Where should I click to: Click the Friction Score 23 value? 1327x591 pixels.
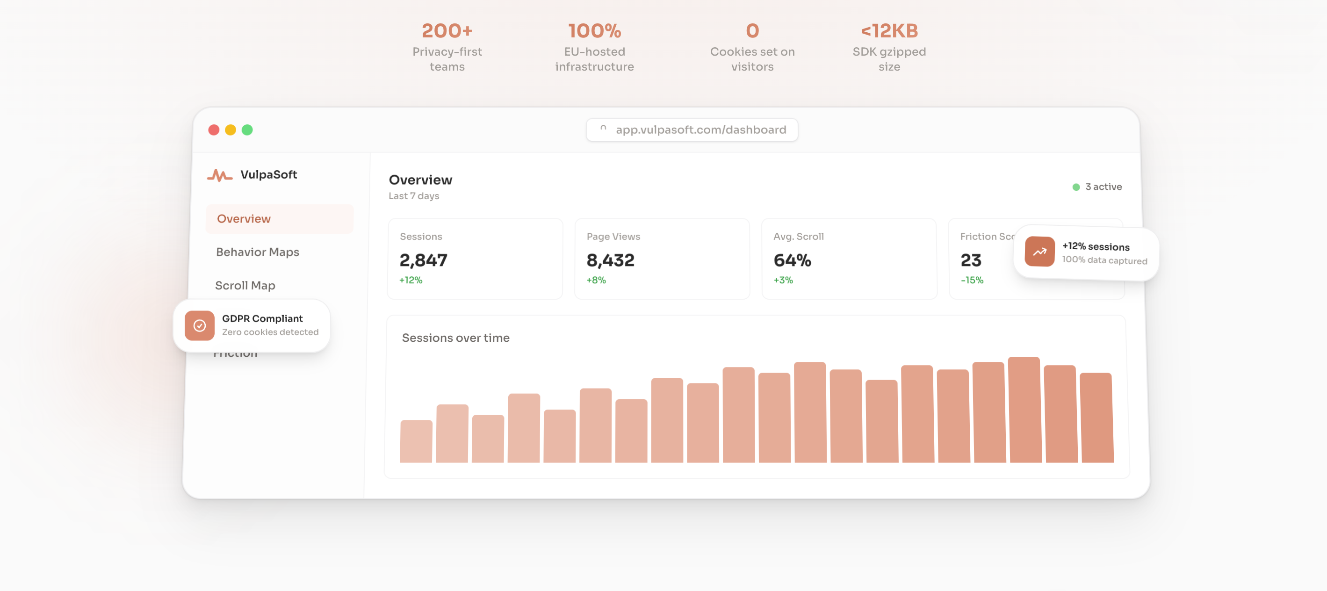point(971,260)
